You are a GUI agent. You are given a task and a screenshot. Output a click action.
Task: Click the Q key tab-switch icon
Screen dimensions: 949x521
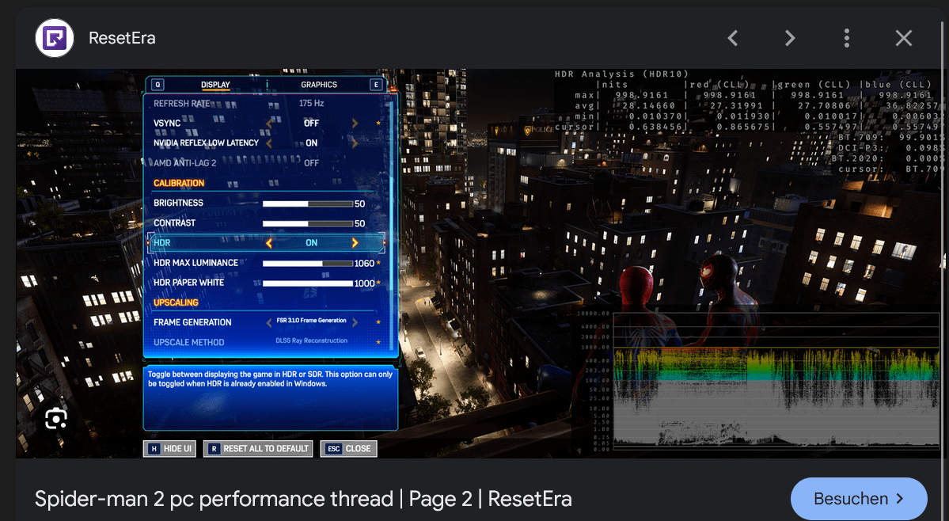point(158,85)
